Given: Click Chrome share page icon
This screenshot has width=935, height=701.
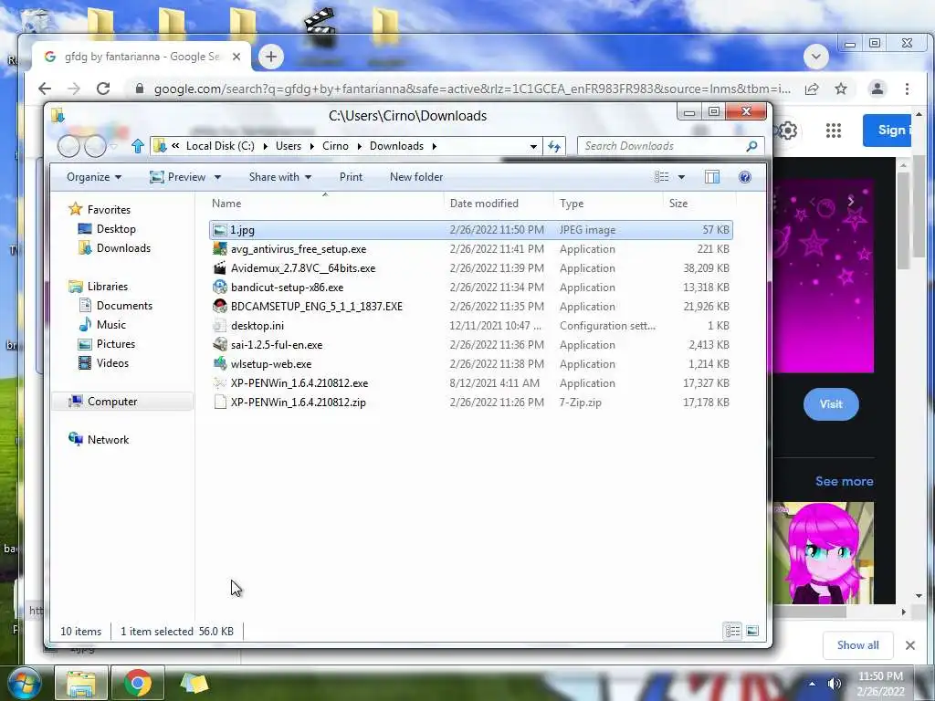Looking at the screenshot, I should [812, 89].
